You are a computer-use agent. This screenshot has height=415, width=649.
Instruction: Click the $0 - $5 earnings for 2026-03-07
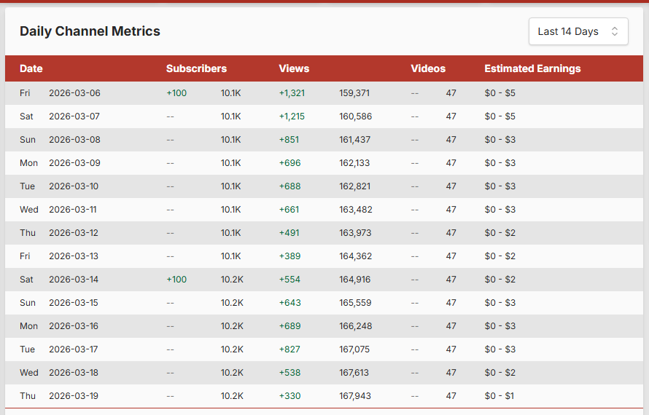[x=500, y=116]
